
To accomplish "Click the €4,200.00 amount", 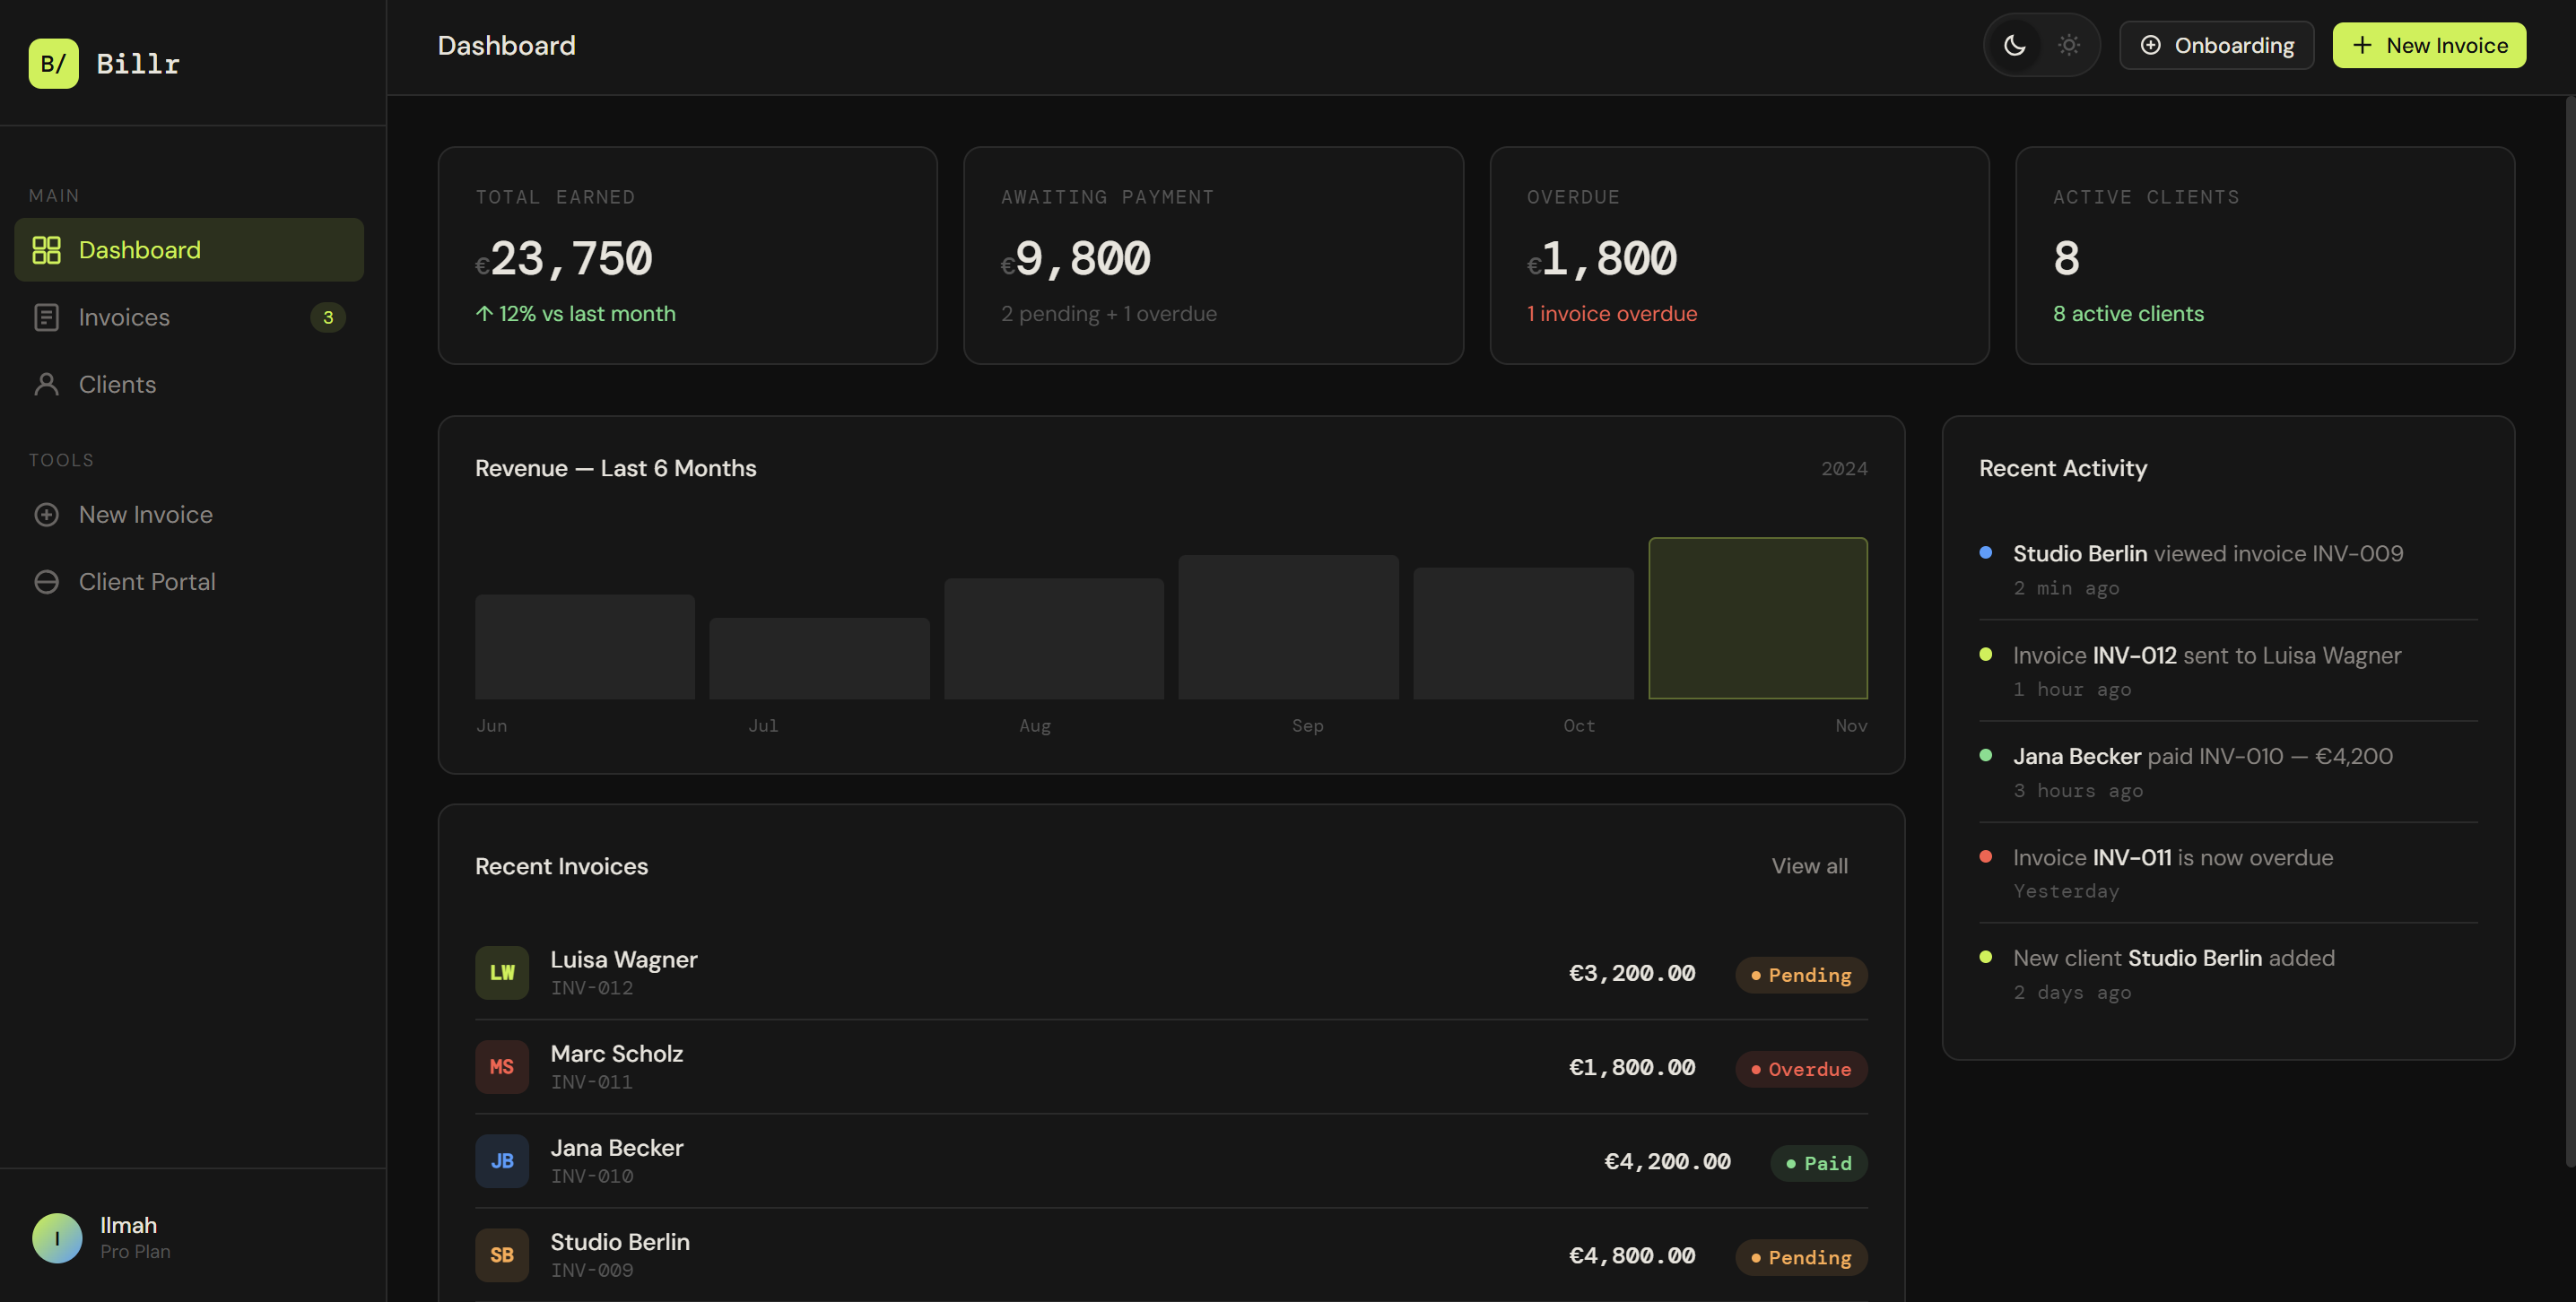I will (1667, 1161).
